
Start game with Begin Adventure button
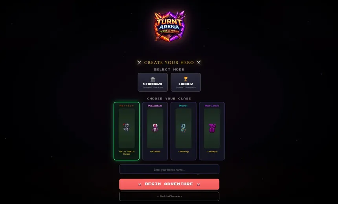(x=169, y=184)
